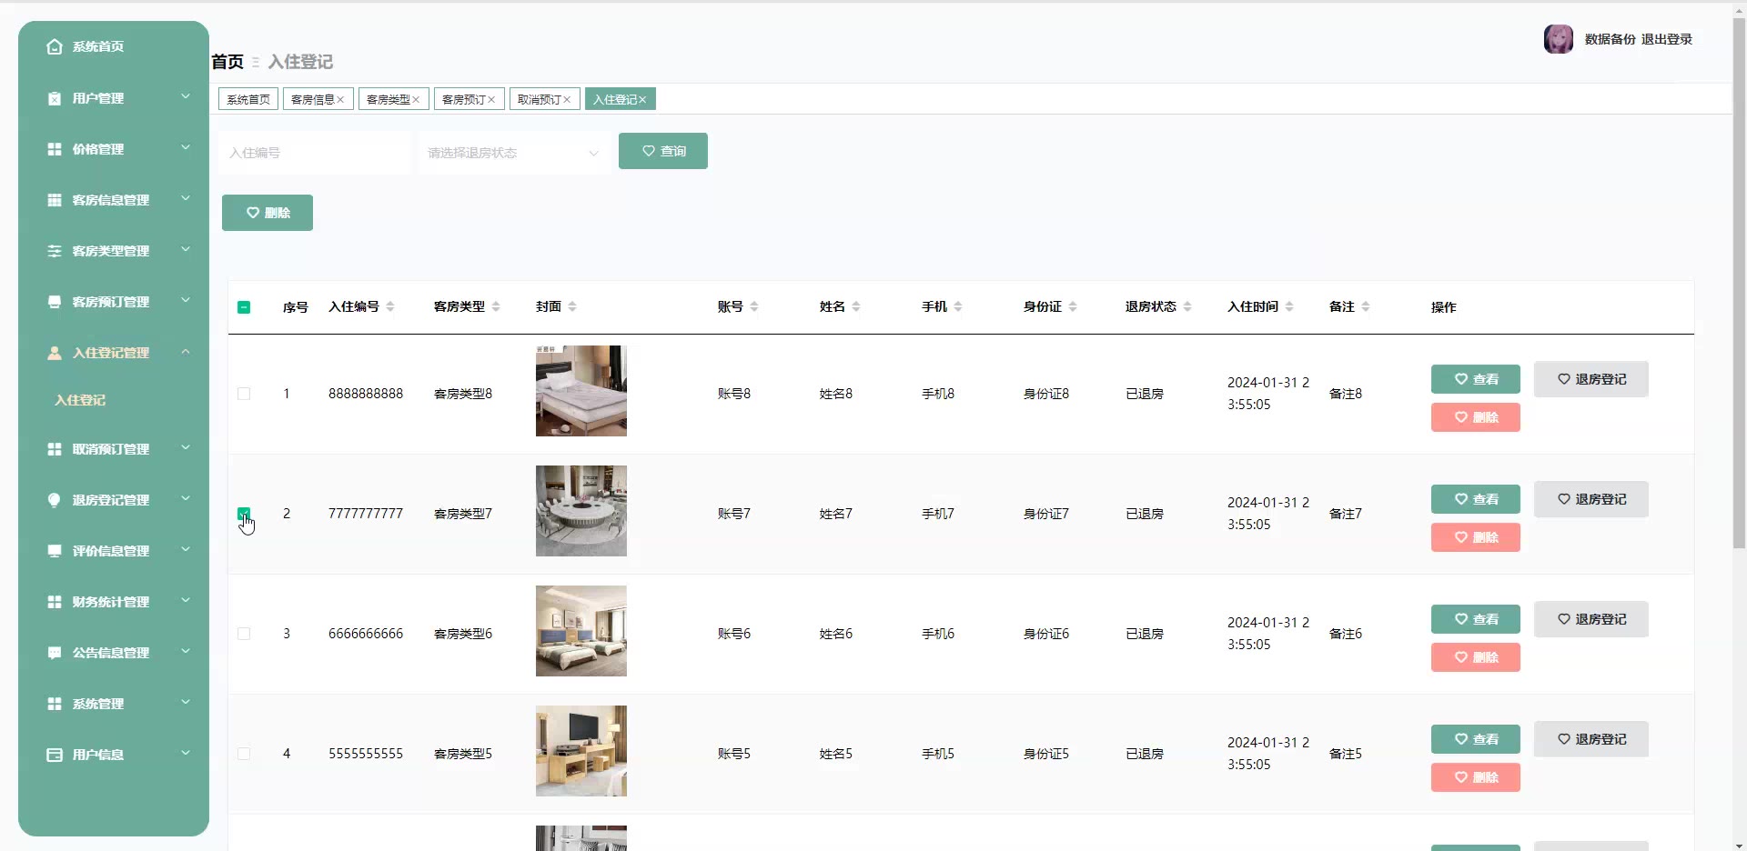Click 查看 for record 8888888888
The width and height of the screenshot is (1747, 851).
coord(1476,379)
